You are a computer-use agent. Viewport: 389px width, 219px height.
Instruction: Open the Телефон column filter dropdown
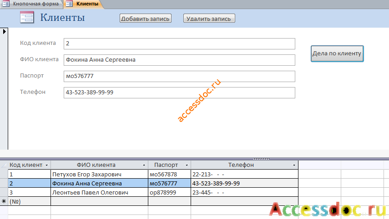pyautogui.click(x=294, y=165)
